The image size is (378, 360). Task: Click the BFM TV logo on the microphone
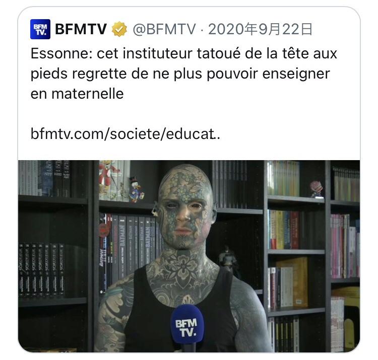point(187,327)
